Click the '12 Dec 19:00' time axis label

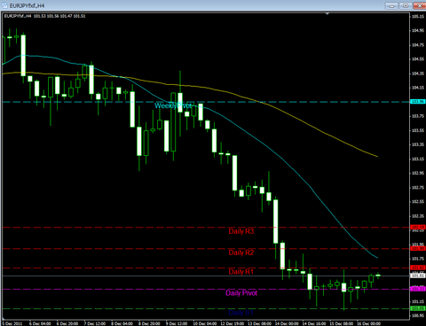[x=233, y=323]
